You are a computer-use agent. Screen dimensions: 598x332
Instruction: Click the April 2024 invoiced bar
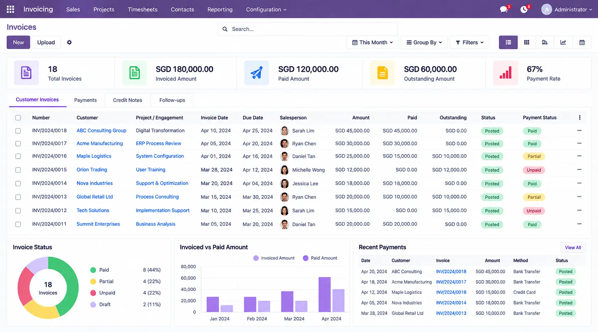[x=325, y=294]
